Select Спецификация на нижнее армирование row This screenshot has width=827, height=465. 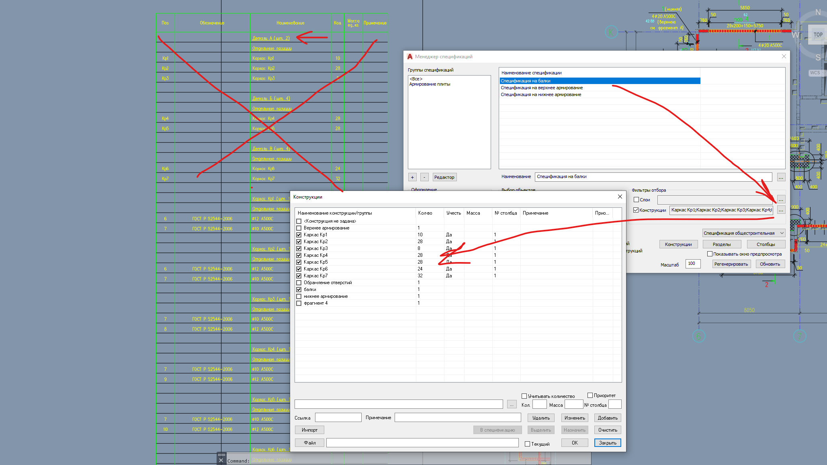[540, 94]
